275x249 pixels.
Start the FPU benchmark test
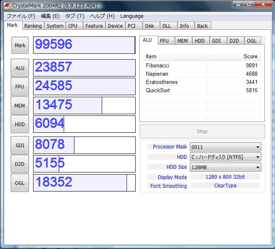20,86
